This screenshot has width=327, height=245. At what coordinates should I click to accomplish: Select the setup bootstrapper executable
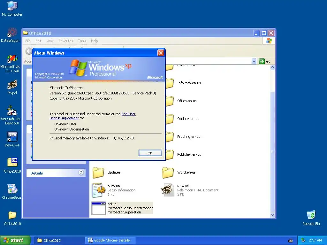click(x=122, y=208)
